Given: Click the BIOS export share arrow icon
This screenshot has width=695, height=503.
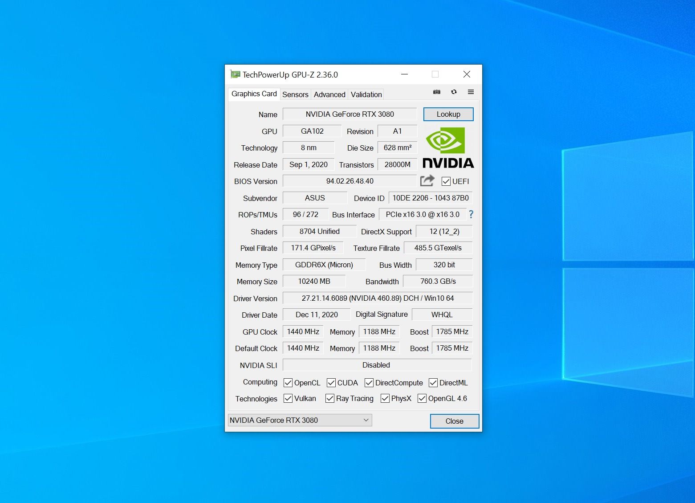Looking at the screenshot, I should [x=427, y=180].
